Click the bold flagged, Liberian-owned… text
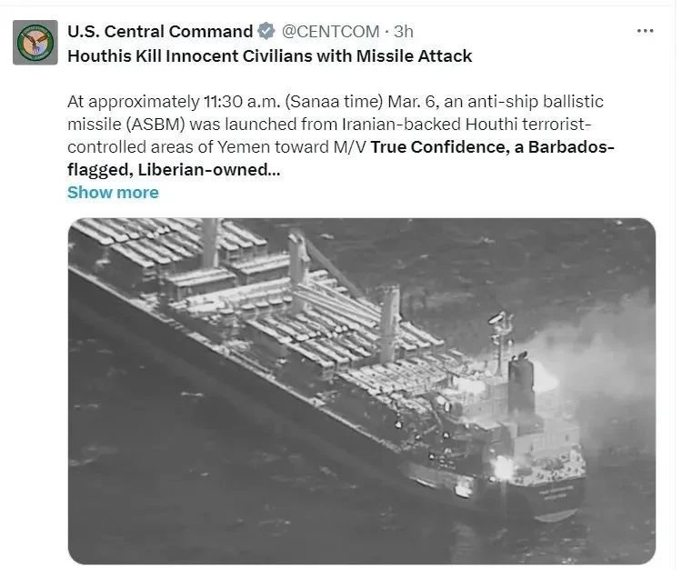682x570 pixels. pyautogui.click(x=174, y=170)
